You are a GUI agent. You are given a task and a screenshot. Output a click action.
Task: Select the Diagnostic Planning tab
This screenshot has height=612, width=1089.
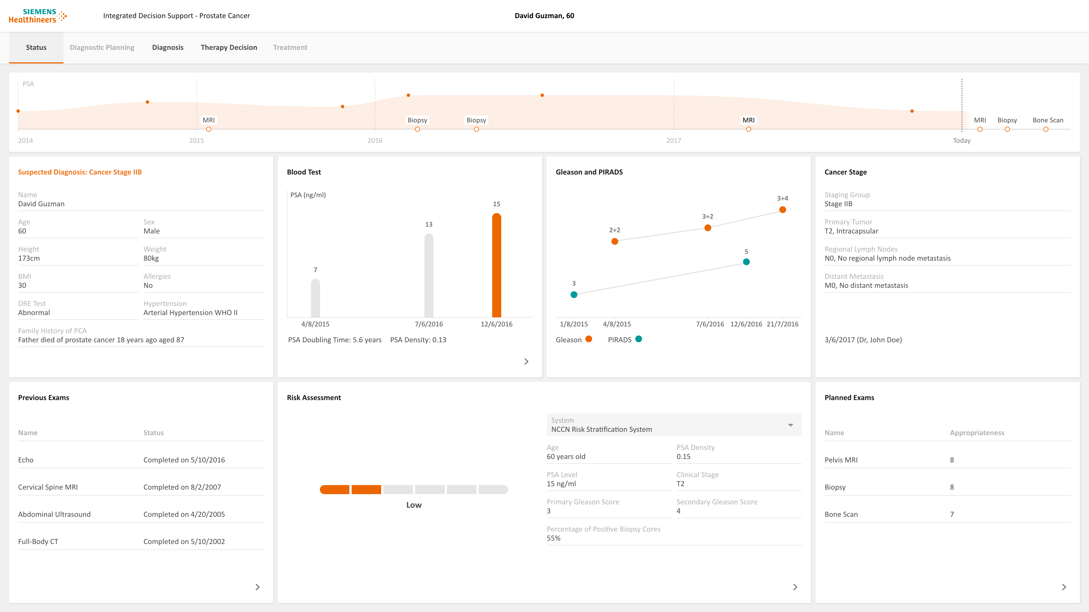point(102,47)
